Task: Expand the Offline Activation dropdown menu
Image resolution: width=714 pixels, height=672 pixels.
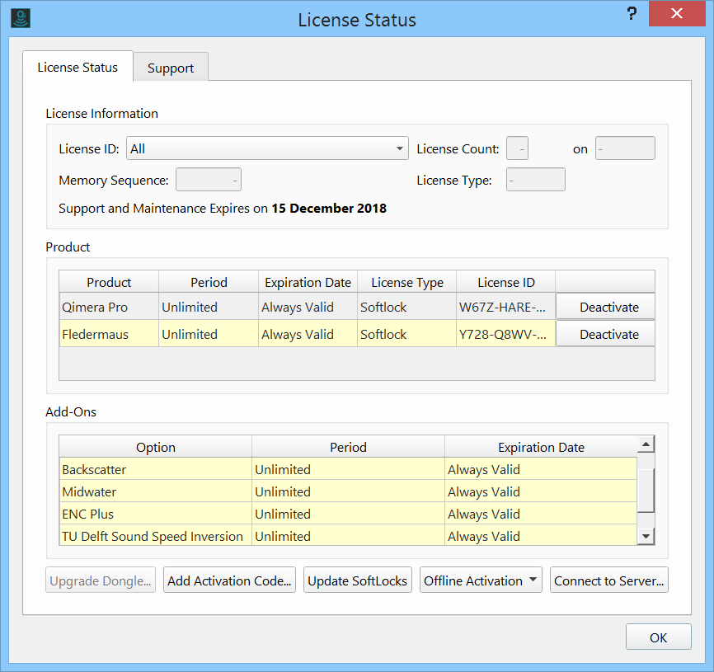Action: click(x=481, y=580)
